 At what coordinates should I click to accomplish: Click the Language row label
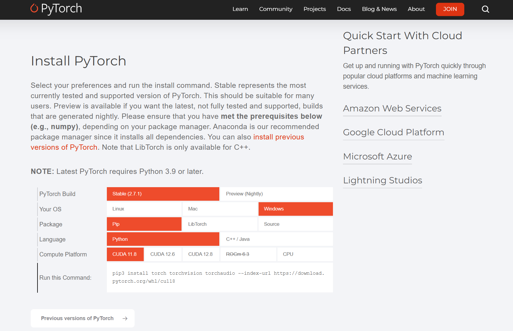click(x=52, y=239)
